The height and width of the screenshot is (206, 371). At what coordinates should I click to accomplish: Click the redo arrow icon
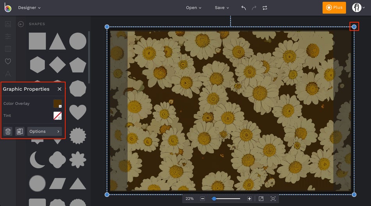click(254, 8)
